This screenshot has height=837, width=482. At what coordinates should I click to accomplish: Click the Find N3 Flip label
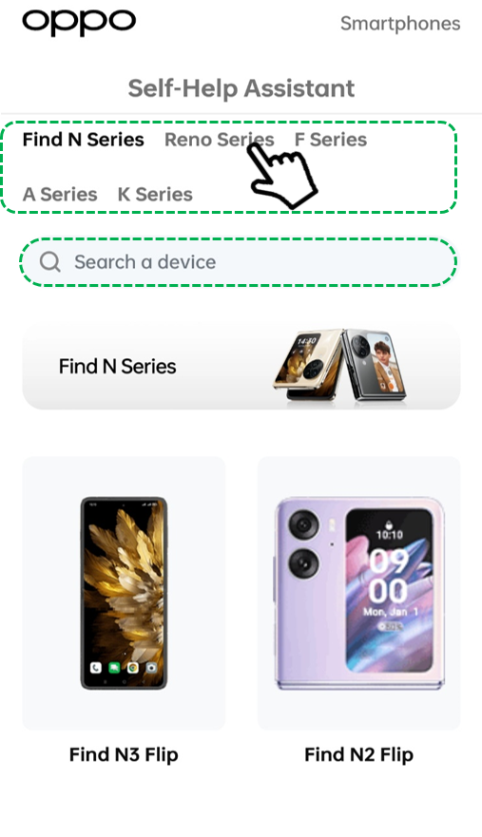point(124,754)
